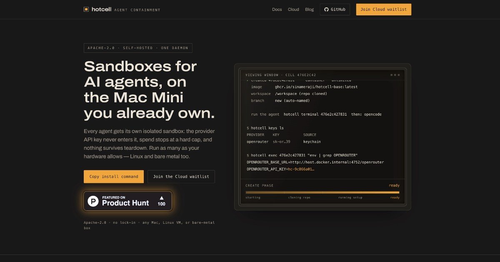Screen dimensions: 500x262
Task: Open the GitHub repository button
Action: 335,10
